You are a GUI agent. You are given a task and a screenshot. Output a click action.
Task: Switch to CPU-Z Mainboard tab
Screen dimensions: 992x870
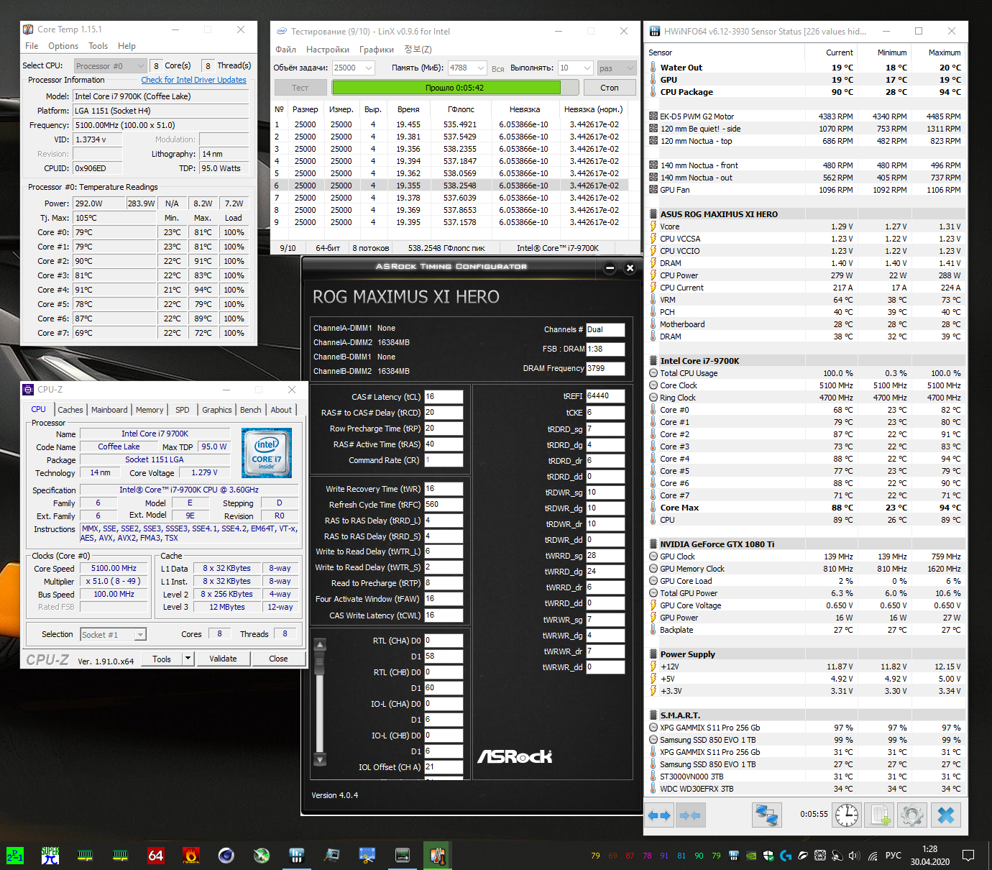[109, 410]
